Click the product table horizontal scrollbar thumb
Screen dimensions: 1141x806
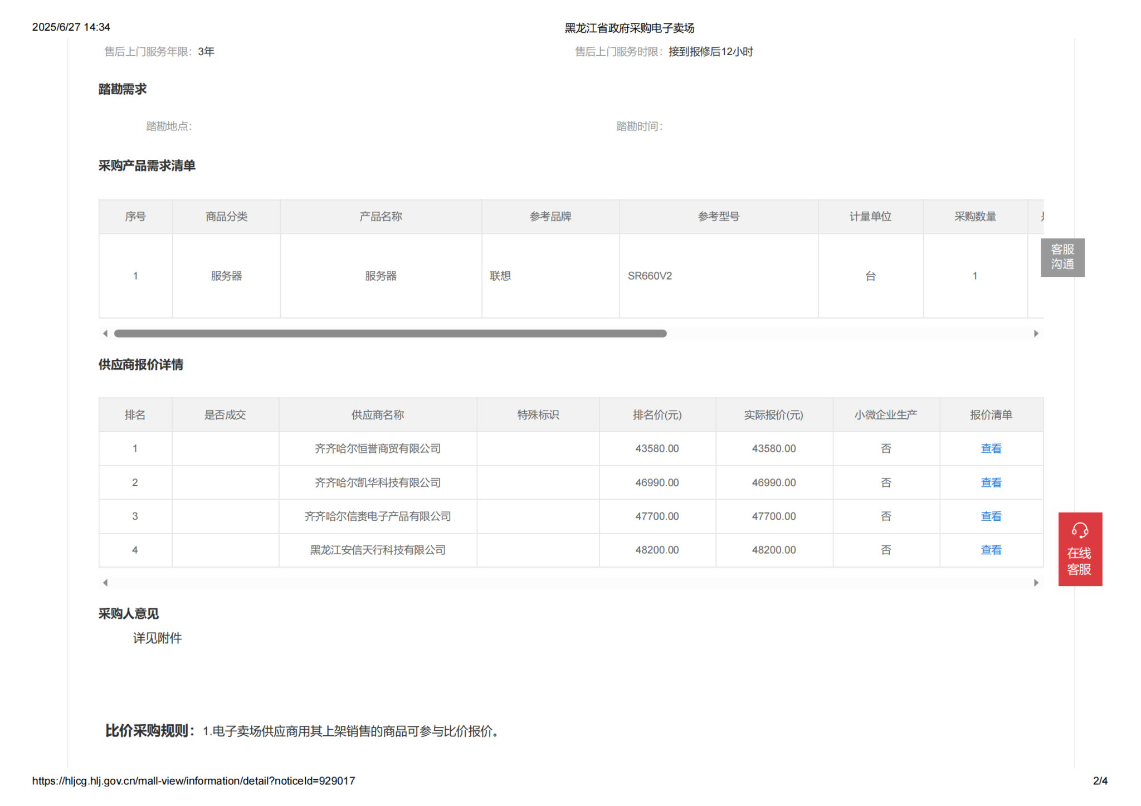tap(390, 333)
